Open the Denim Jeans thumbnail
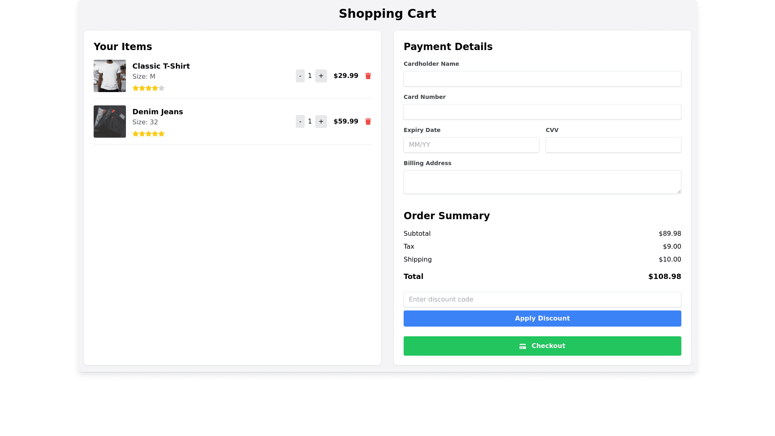Screen dimensions: 775x436 110,122
